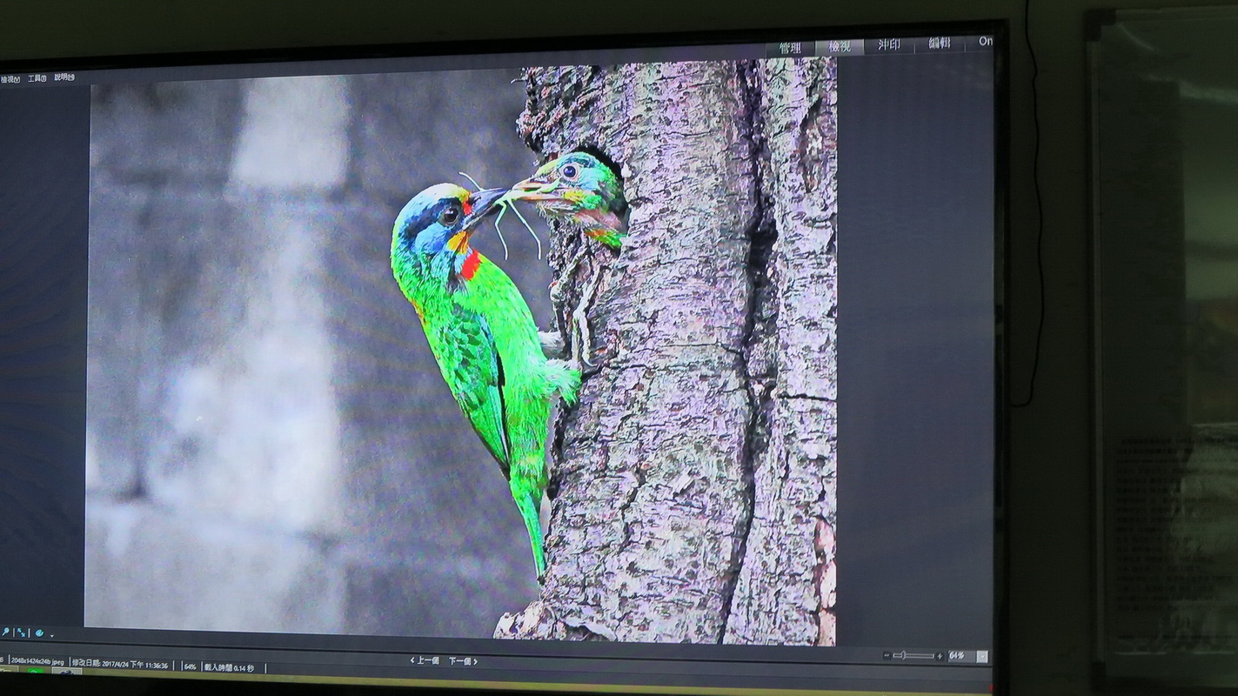This screenshot has width=1238, height=696.
Task: Click the zoom slider handle
Action: pyautogui.click(x=904, y=656)
